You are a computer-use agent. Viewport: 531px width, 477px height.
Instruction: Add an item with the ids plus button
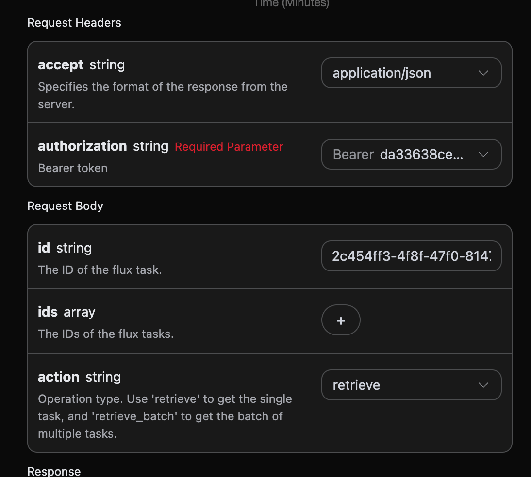click(341, 320)
